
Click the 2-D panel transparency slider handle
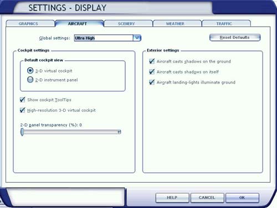(x=22, y=132)
